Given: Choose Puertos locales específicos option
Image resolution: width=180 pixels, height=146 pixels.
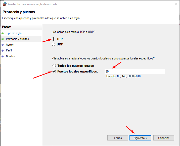Looking at the screenshot, I should click(54, 71).
